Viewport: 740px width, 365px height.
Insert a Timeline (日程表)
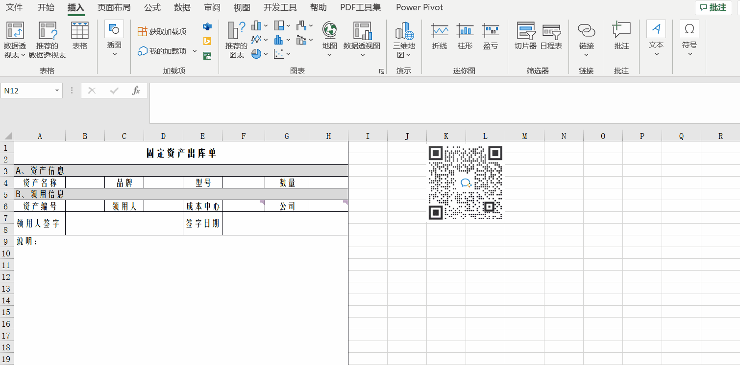tap(551, 36)
